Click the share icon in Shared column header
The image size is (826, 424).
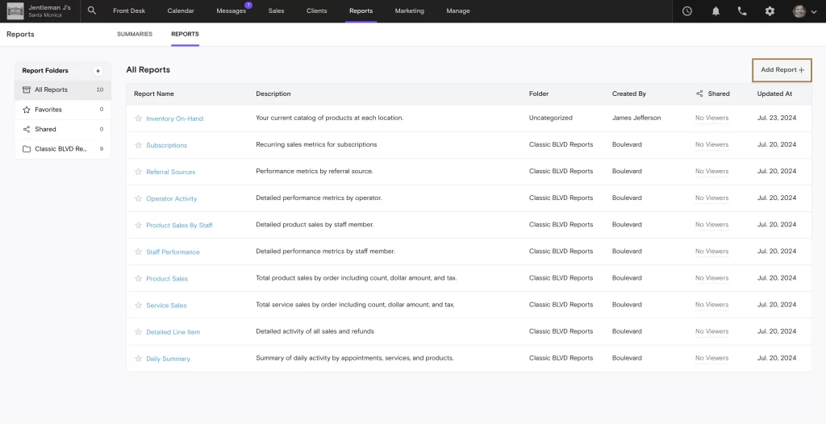(699, 94)
